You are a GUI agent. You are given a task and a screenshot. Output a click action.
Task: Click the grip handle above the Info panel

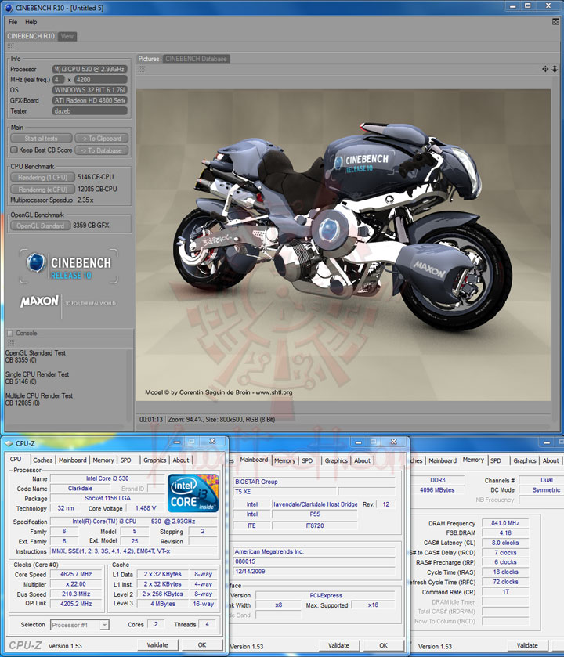pos(11,46)
